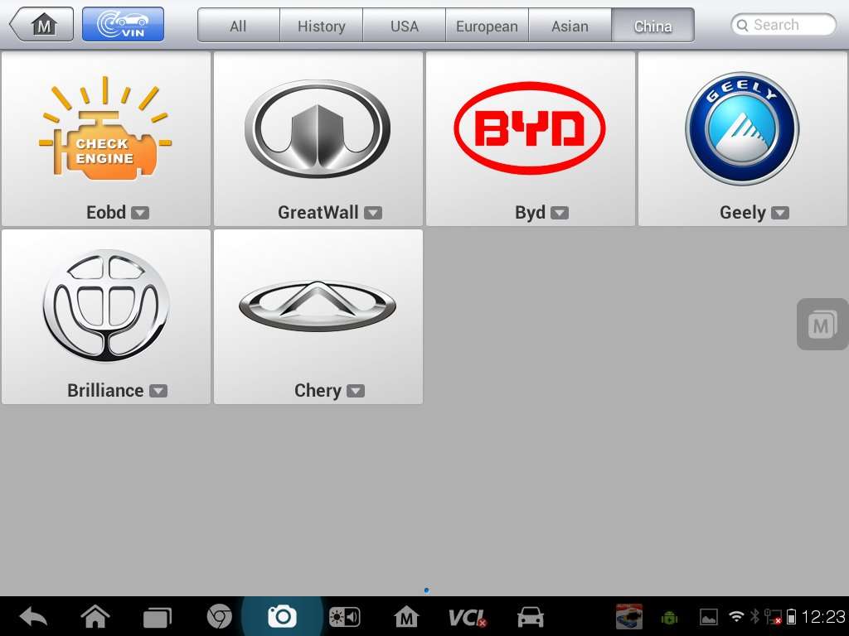The image size is (849, 636).
Task: Tap the vehicle diagnostics car icon
Action: (531, 617)
